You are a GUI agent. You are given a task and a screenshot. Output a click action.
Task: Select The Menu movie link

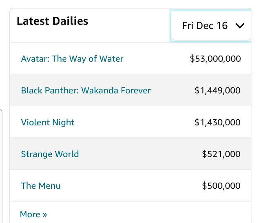[x=41, y=186]
